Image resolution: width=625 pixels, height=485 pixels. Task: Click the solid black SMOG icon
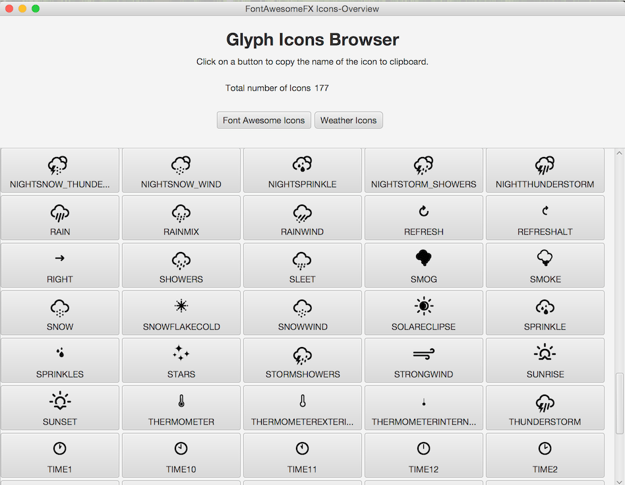[424, 257]
